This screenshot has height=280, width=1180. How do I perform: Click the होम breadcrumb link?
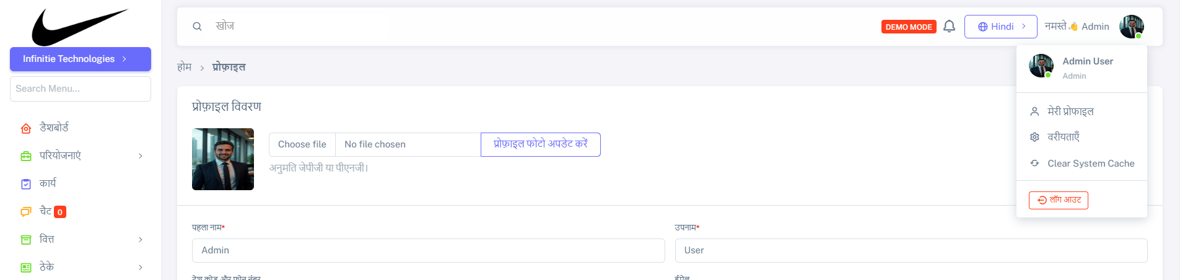(185, 67)
